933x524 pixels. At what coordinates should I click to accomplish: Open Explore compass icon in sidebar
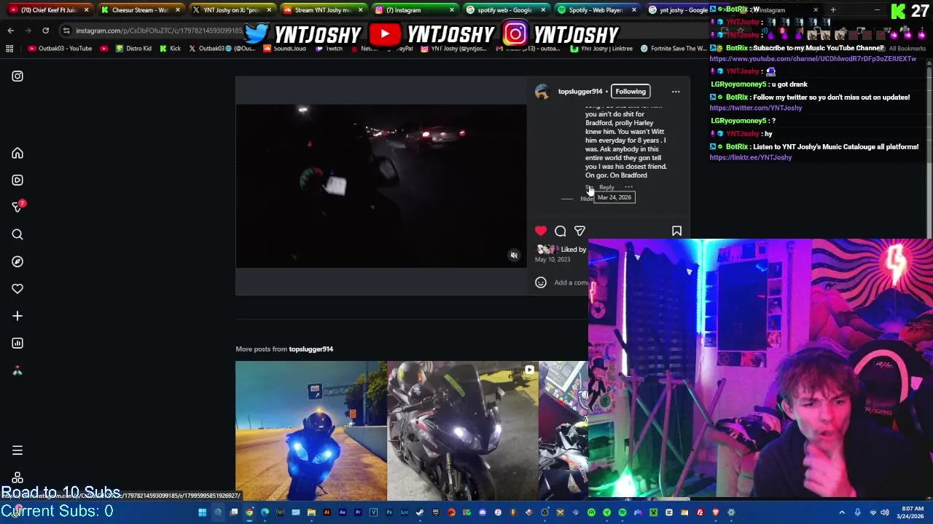click(x=17, y=262)
